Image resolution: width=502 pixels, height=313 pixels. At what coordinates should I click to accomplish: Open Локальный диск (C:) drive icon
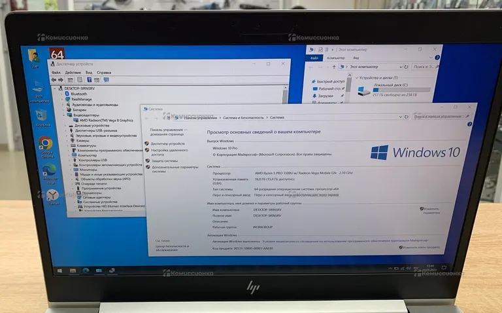[x=363, y=91]
